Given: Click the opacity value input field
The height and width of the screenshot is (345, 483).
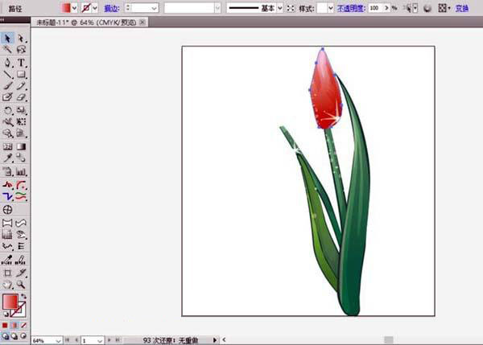Looking at the screenshot, I should (x=377, y=7).
